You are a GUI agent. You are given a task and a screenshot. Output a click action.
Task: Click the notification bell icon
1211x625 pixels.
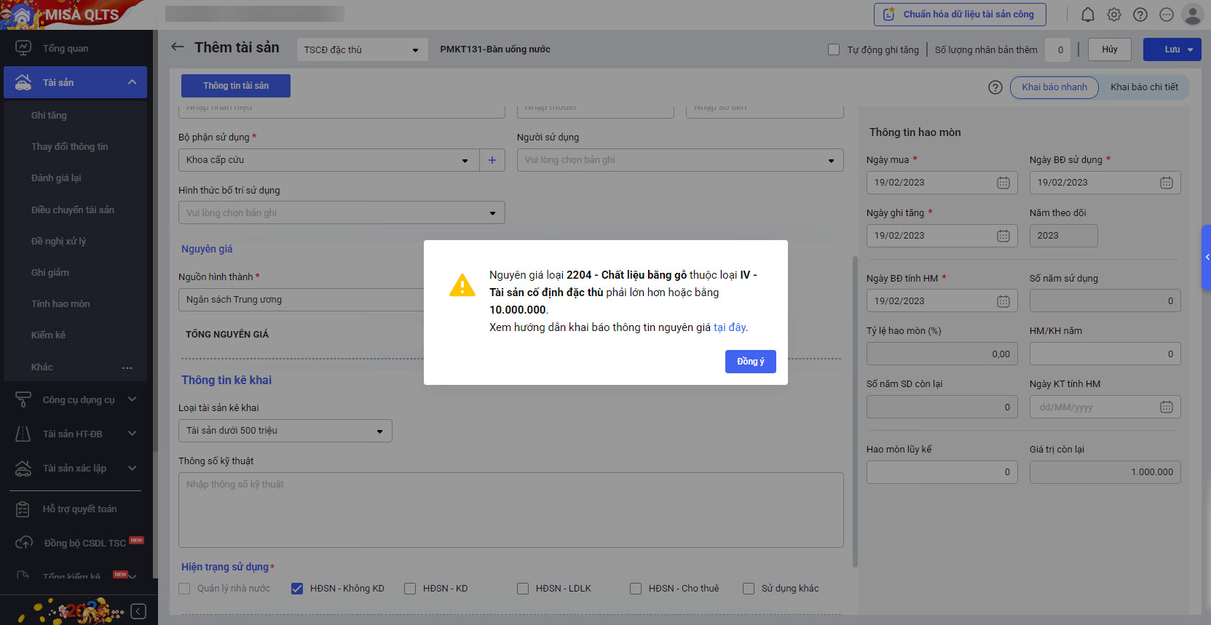[x=1087, y=15]
